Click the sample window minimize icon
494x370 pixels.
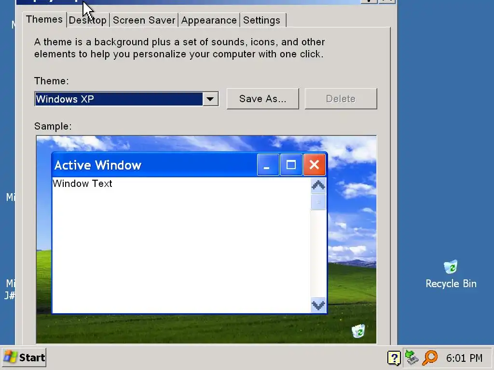tap(268, 165)
